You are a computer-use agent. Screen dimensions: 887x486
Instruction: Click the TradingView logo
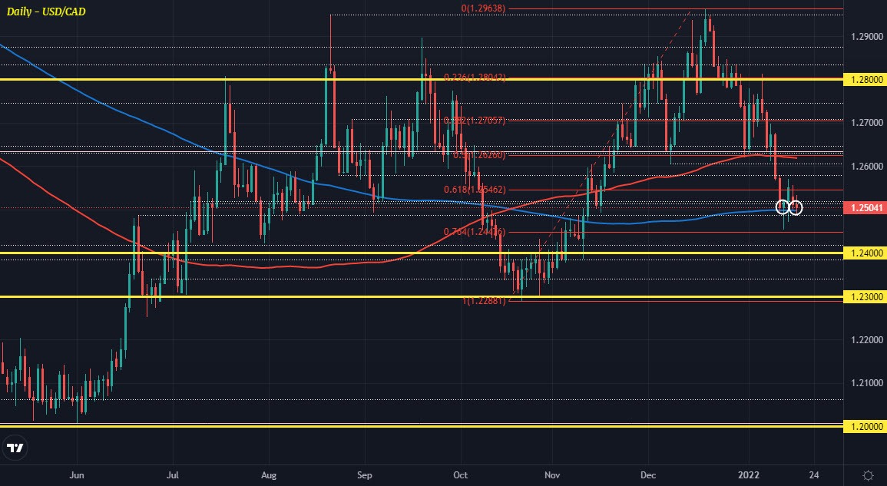15,448
